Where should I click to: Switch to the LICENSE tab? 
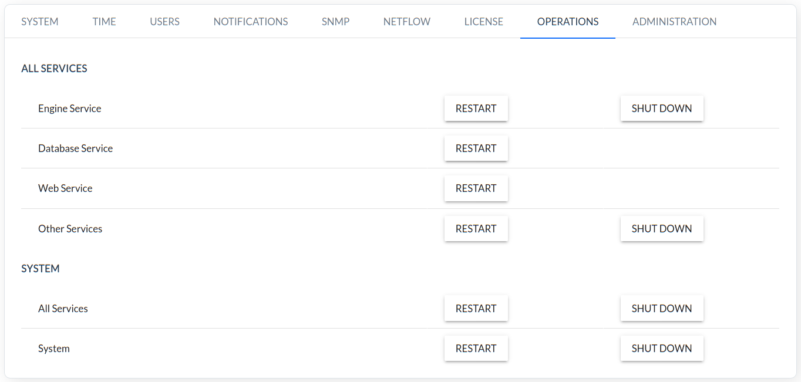(484, 22)
